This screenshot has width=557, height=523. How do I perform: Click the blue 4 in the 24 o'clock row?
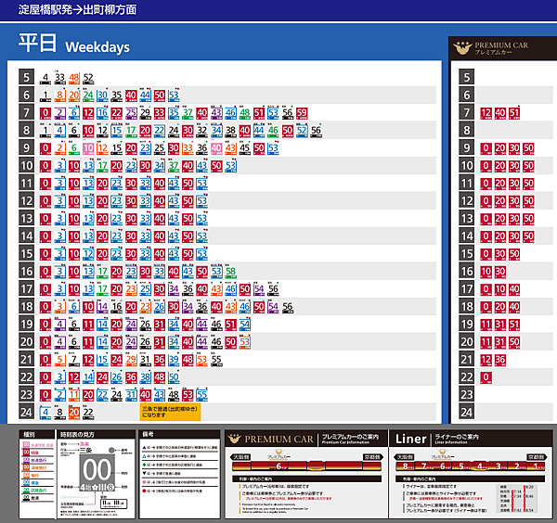click(45, 413)
